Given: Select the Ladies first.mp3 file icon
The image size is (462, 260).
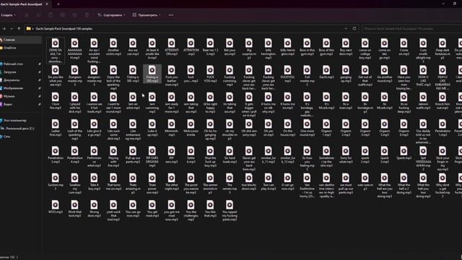Looking at the screenshot, I should click(56, 123).
